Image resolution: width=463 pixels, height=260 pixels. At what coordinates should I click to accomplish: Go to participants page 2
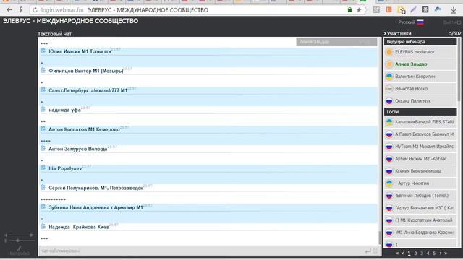click(415, 253)
